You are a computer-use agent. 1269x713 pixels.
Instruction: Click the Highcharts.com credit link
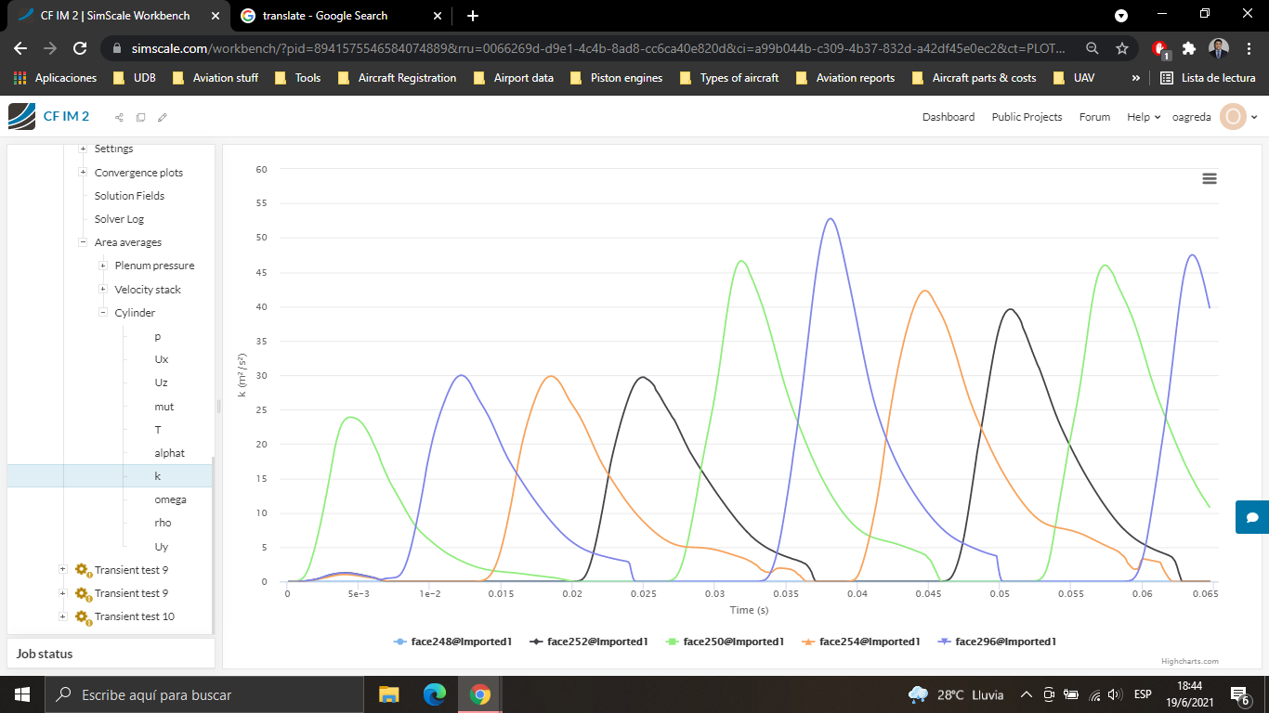[1190, 662]
